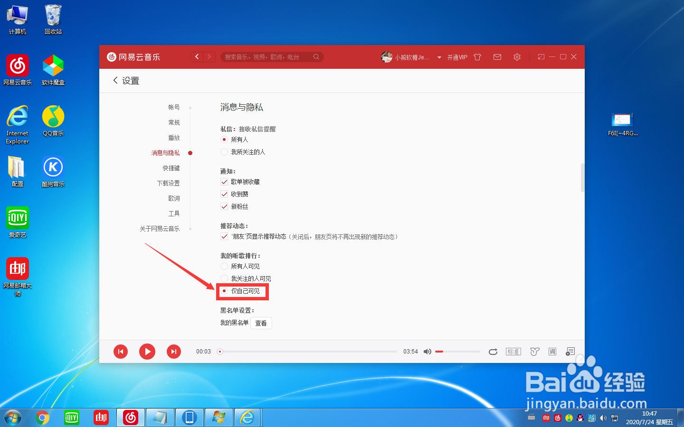Viewport: 684px width, 427px height.
Task: Open 网易邮箱大师 desktop shortcut
Action: (x=18, y=277)
